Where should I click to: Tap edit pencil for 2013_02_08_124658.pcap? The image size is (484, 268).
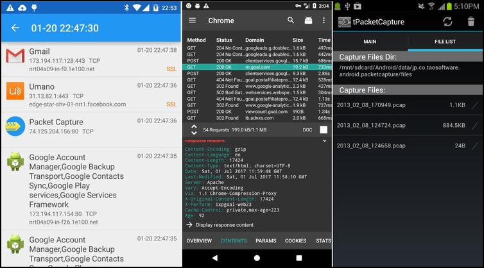pyautogui.click(x=475, y=146)
